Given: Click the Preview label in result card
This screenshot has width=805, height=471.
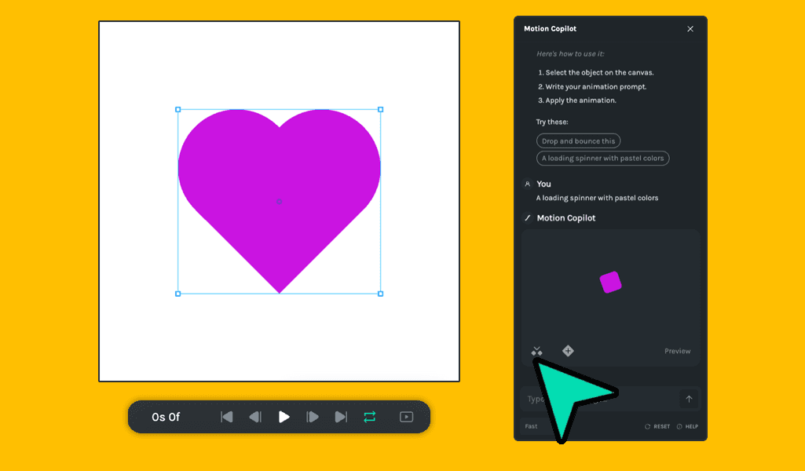Looking at the screenshot, I should pos(677,351).
